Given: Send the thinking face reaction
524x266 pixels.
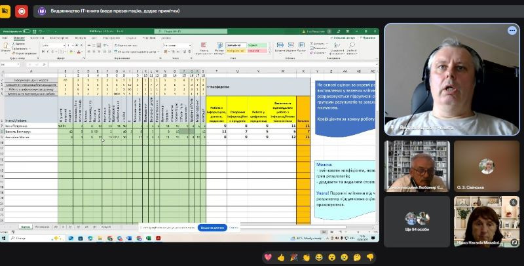Looking at the screenshot, I should [x=357, y=257].
